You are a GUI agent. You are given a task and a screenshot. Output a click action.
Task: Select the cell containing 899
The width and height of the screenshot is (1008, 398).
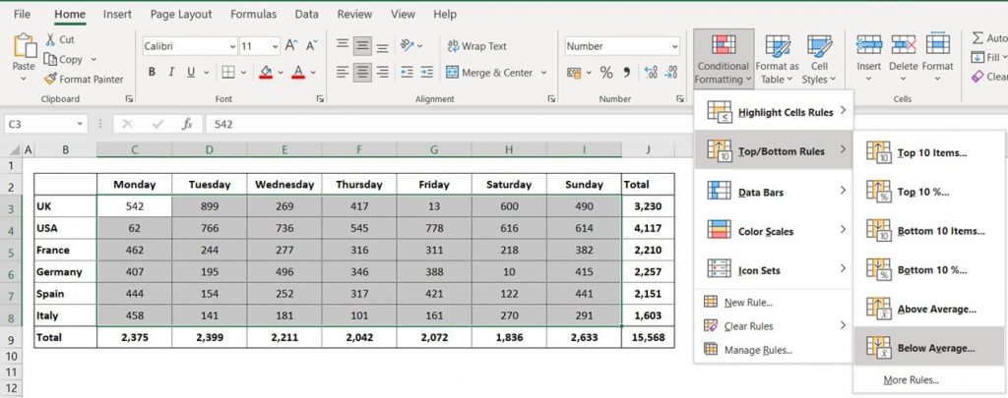point(209,206)
